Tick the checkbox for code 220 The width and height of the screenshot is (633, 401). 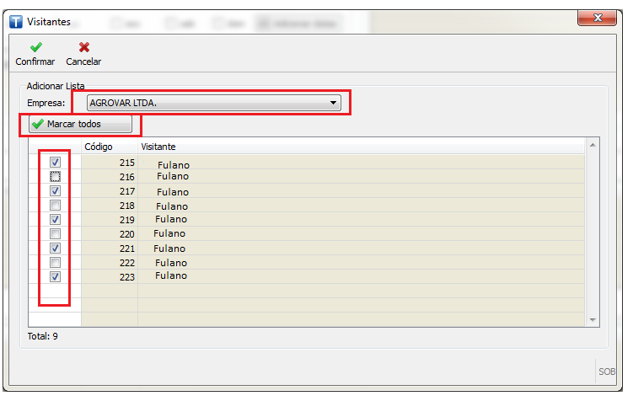point(55,233)
